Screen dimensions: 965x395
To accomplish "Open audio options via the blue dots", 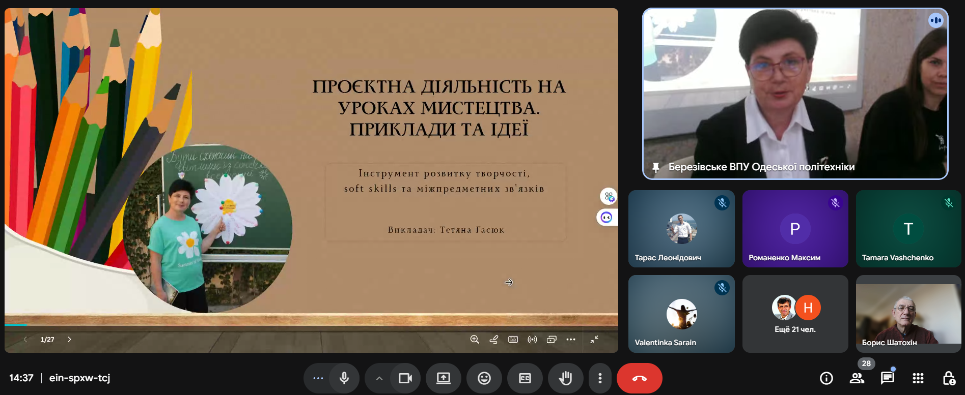I will [x=318, y=378].
